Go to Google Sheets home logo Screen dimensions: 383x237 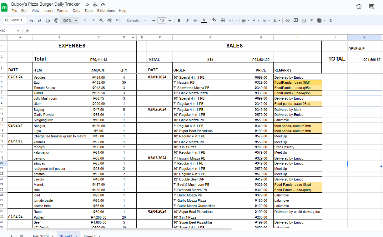pyautogui.click(x=4, y=7)
